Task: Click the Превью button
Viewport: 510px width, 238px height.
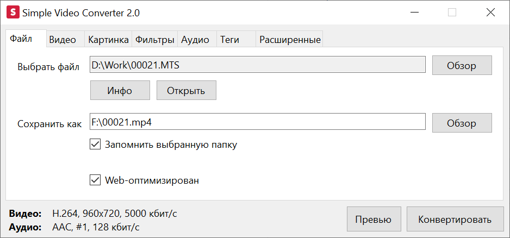Action: pyautogui.click(x=374, y=219)
